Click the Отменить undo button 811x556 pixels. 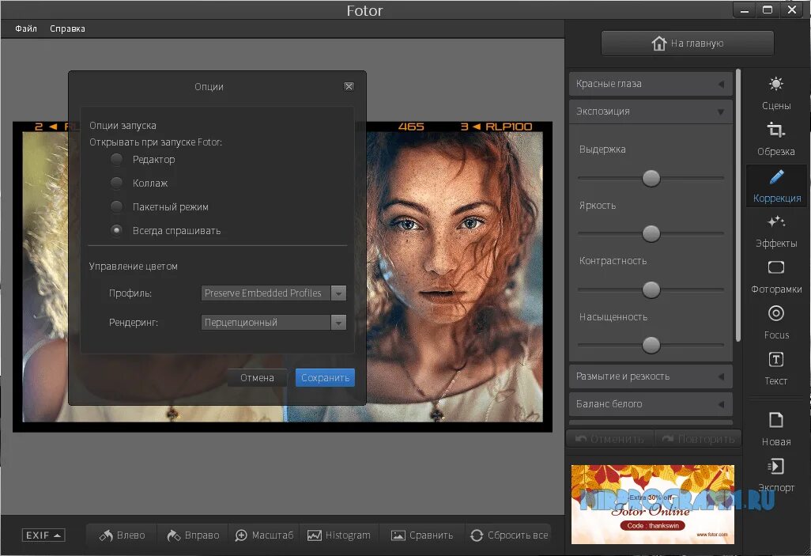(x=609, y=439)
